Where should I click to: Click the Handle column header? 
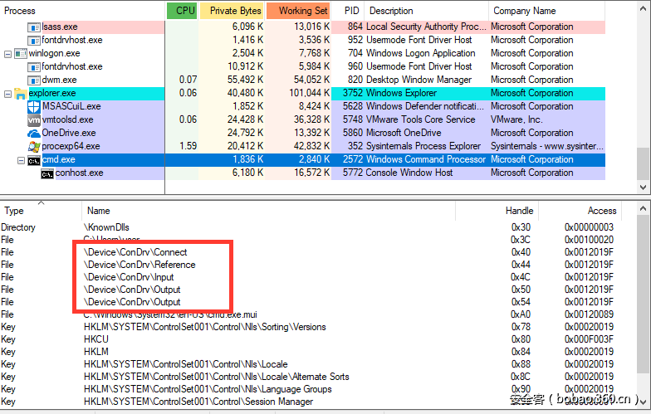click(x=519, y=211)
